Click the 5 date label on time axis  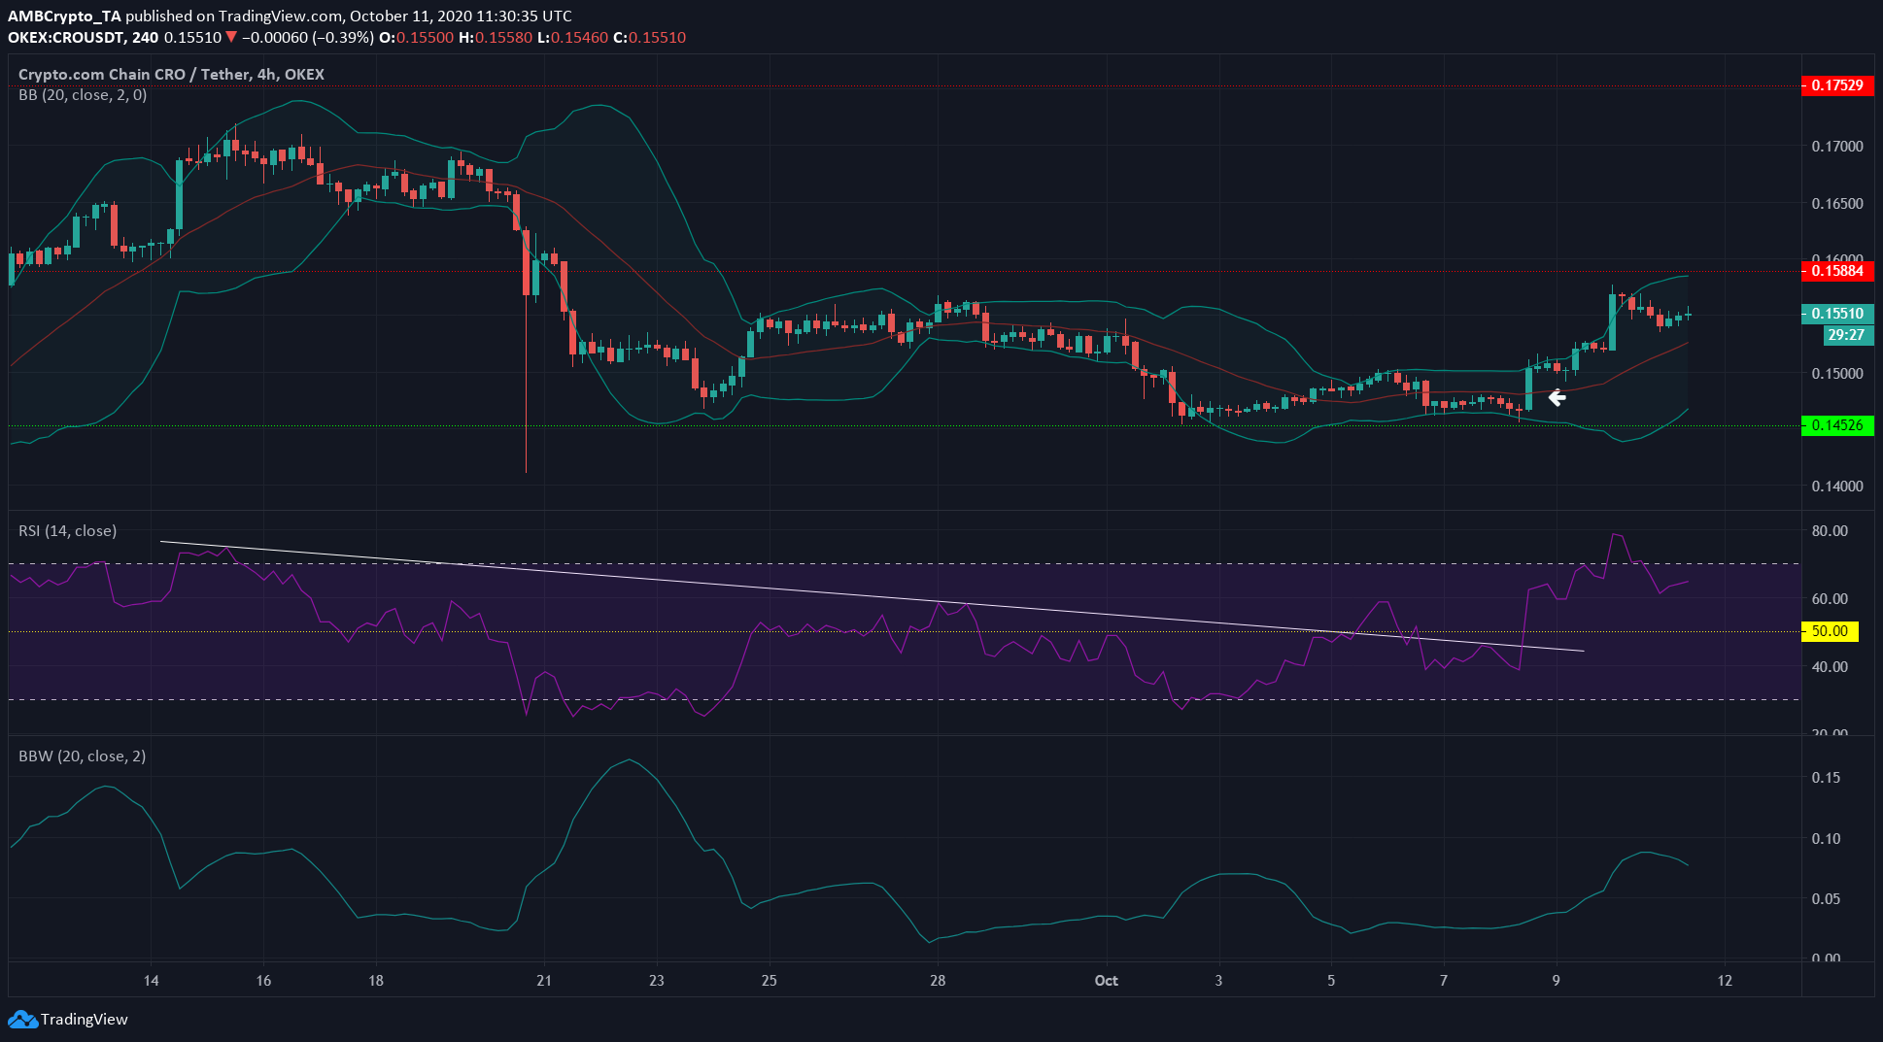coord(1331,981)
